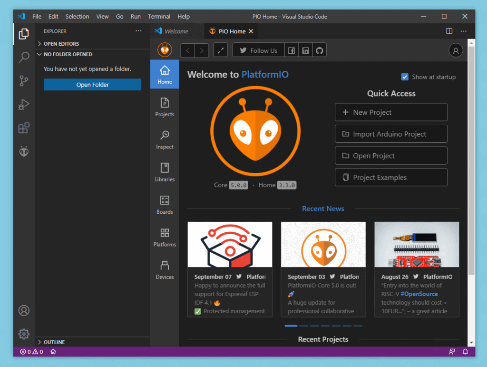The height and width of the screenshot is (367, 487).
Task: Open Accounts menu in activity bar
Action: tap(24, 310)
